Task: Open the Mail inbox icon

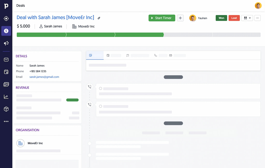Action: tap(6, 59)
